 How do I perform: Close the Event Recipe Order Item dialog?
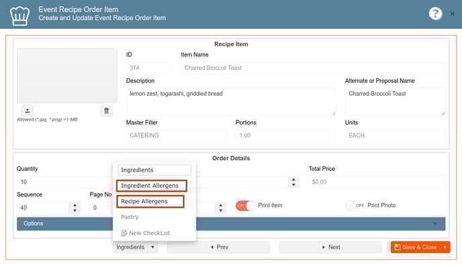[452, 14]
